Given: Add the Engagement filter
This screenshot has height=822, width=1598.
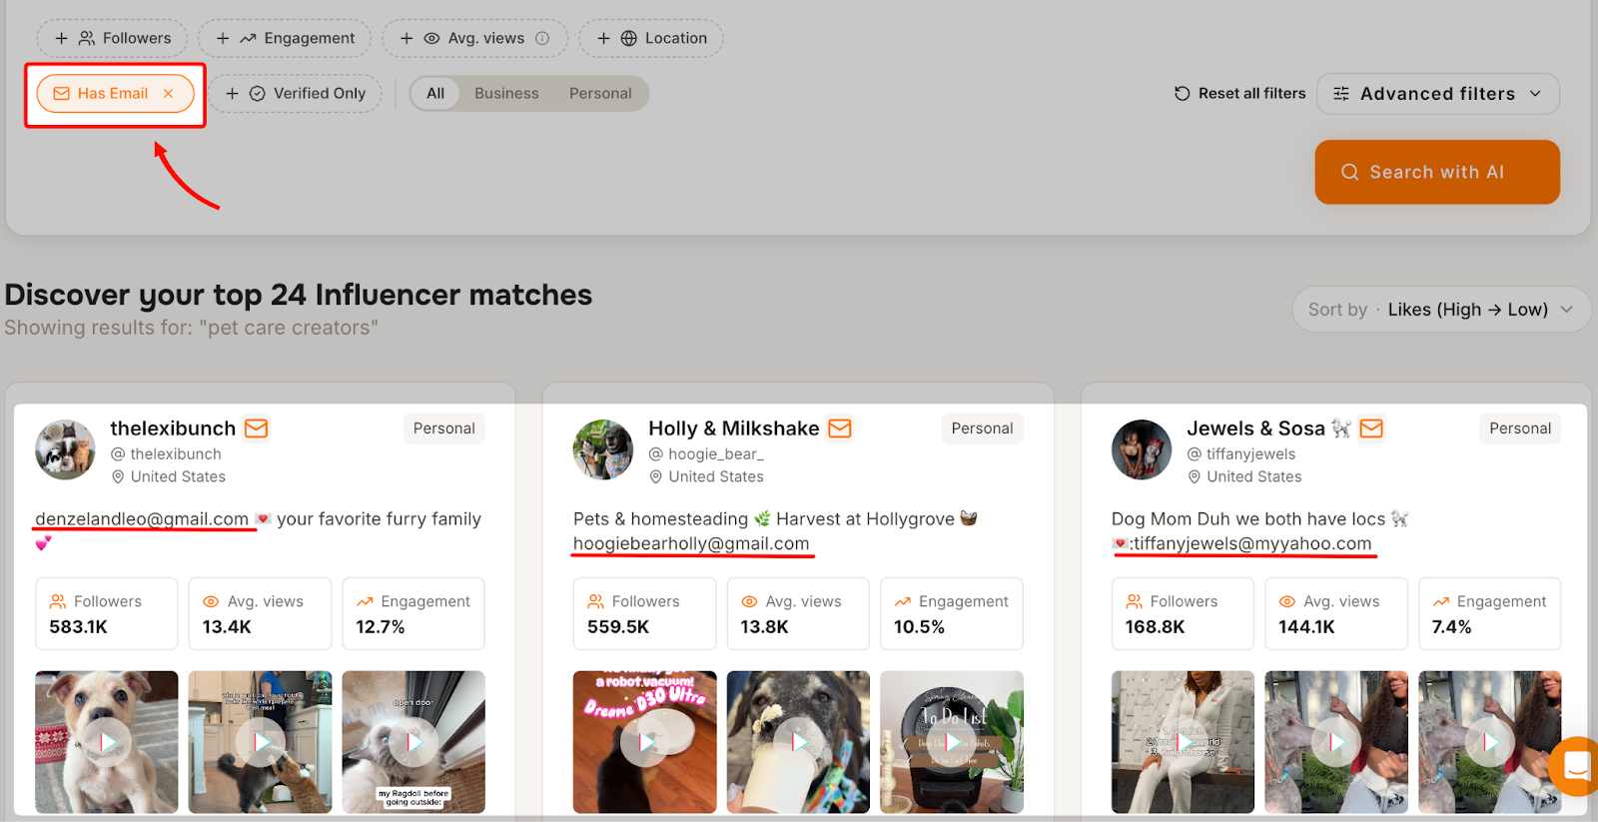Looking at the screenshot, I should pyautogui.click(x=285, y=39).
